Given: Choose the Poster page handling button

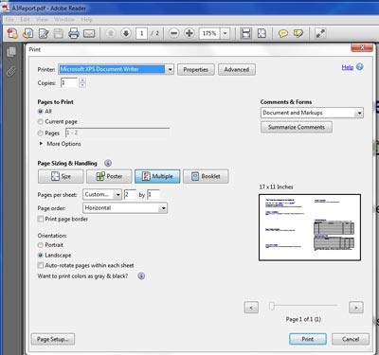Looking at the screenshot, I should 109,176.
